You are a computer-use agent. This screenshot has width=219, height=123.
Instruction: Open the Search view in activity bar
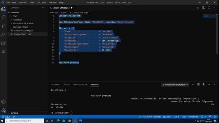(x=3, y=17)
